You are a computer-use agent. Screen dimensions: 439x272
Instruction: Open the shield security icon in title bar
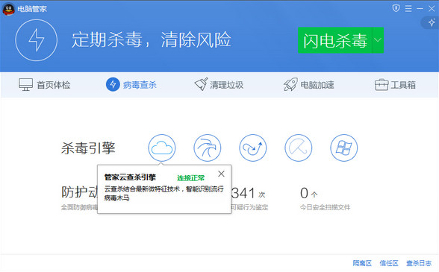click(x=396, y=8)
